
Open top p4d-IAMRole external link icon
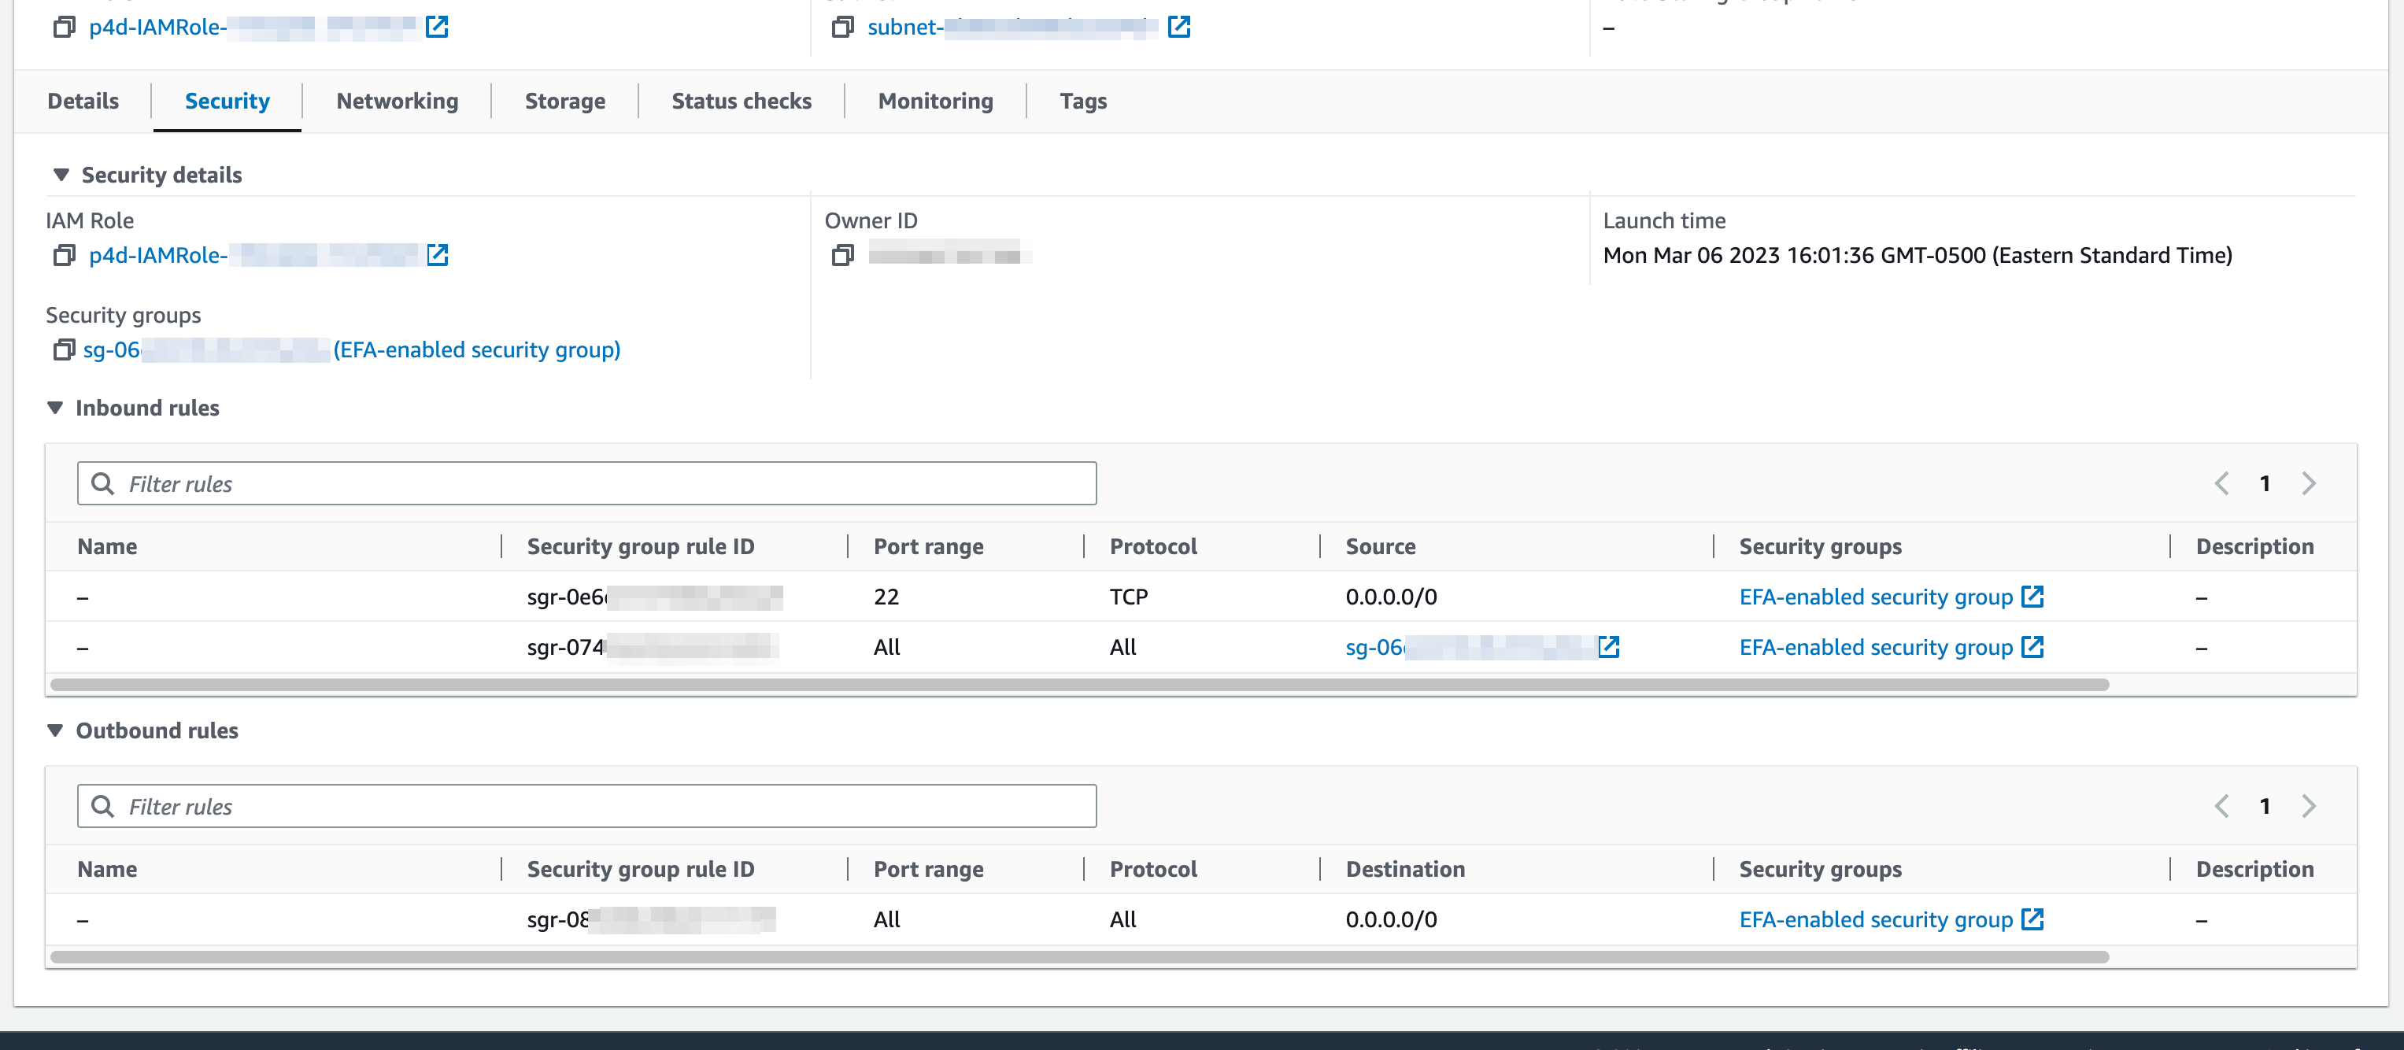point(437,27)
